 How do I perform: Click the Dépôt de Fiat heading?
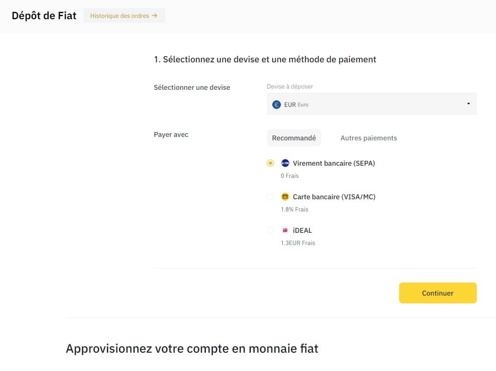[x=44, y=16]
